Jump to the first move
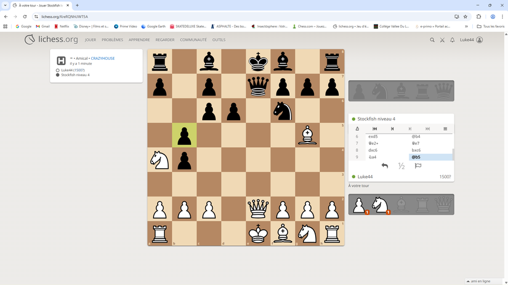Image resolution: width=508 pixels, height=285 pixels. pos(375,128)
